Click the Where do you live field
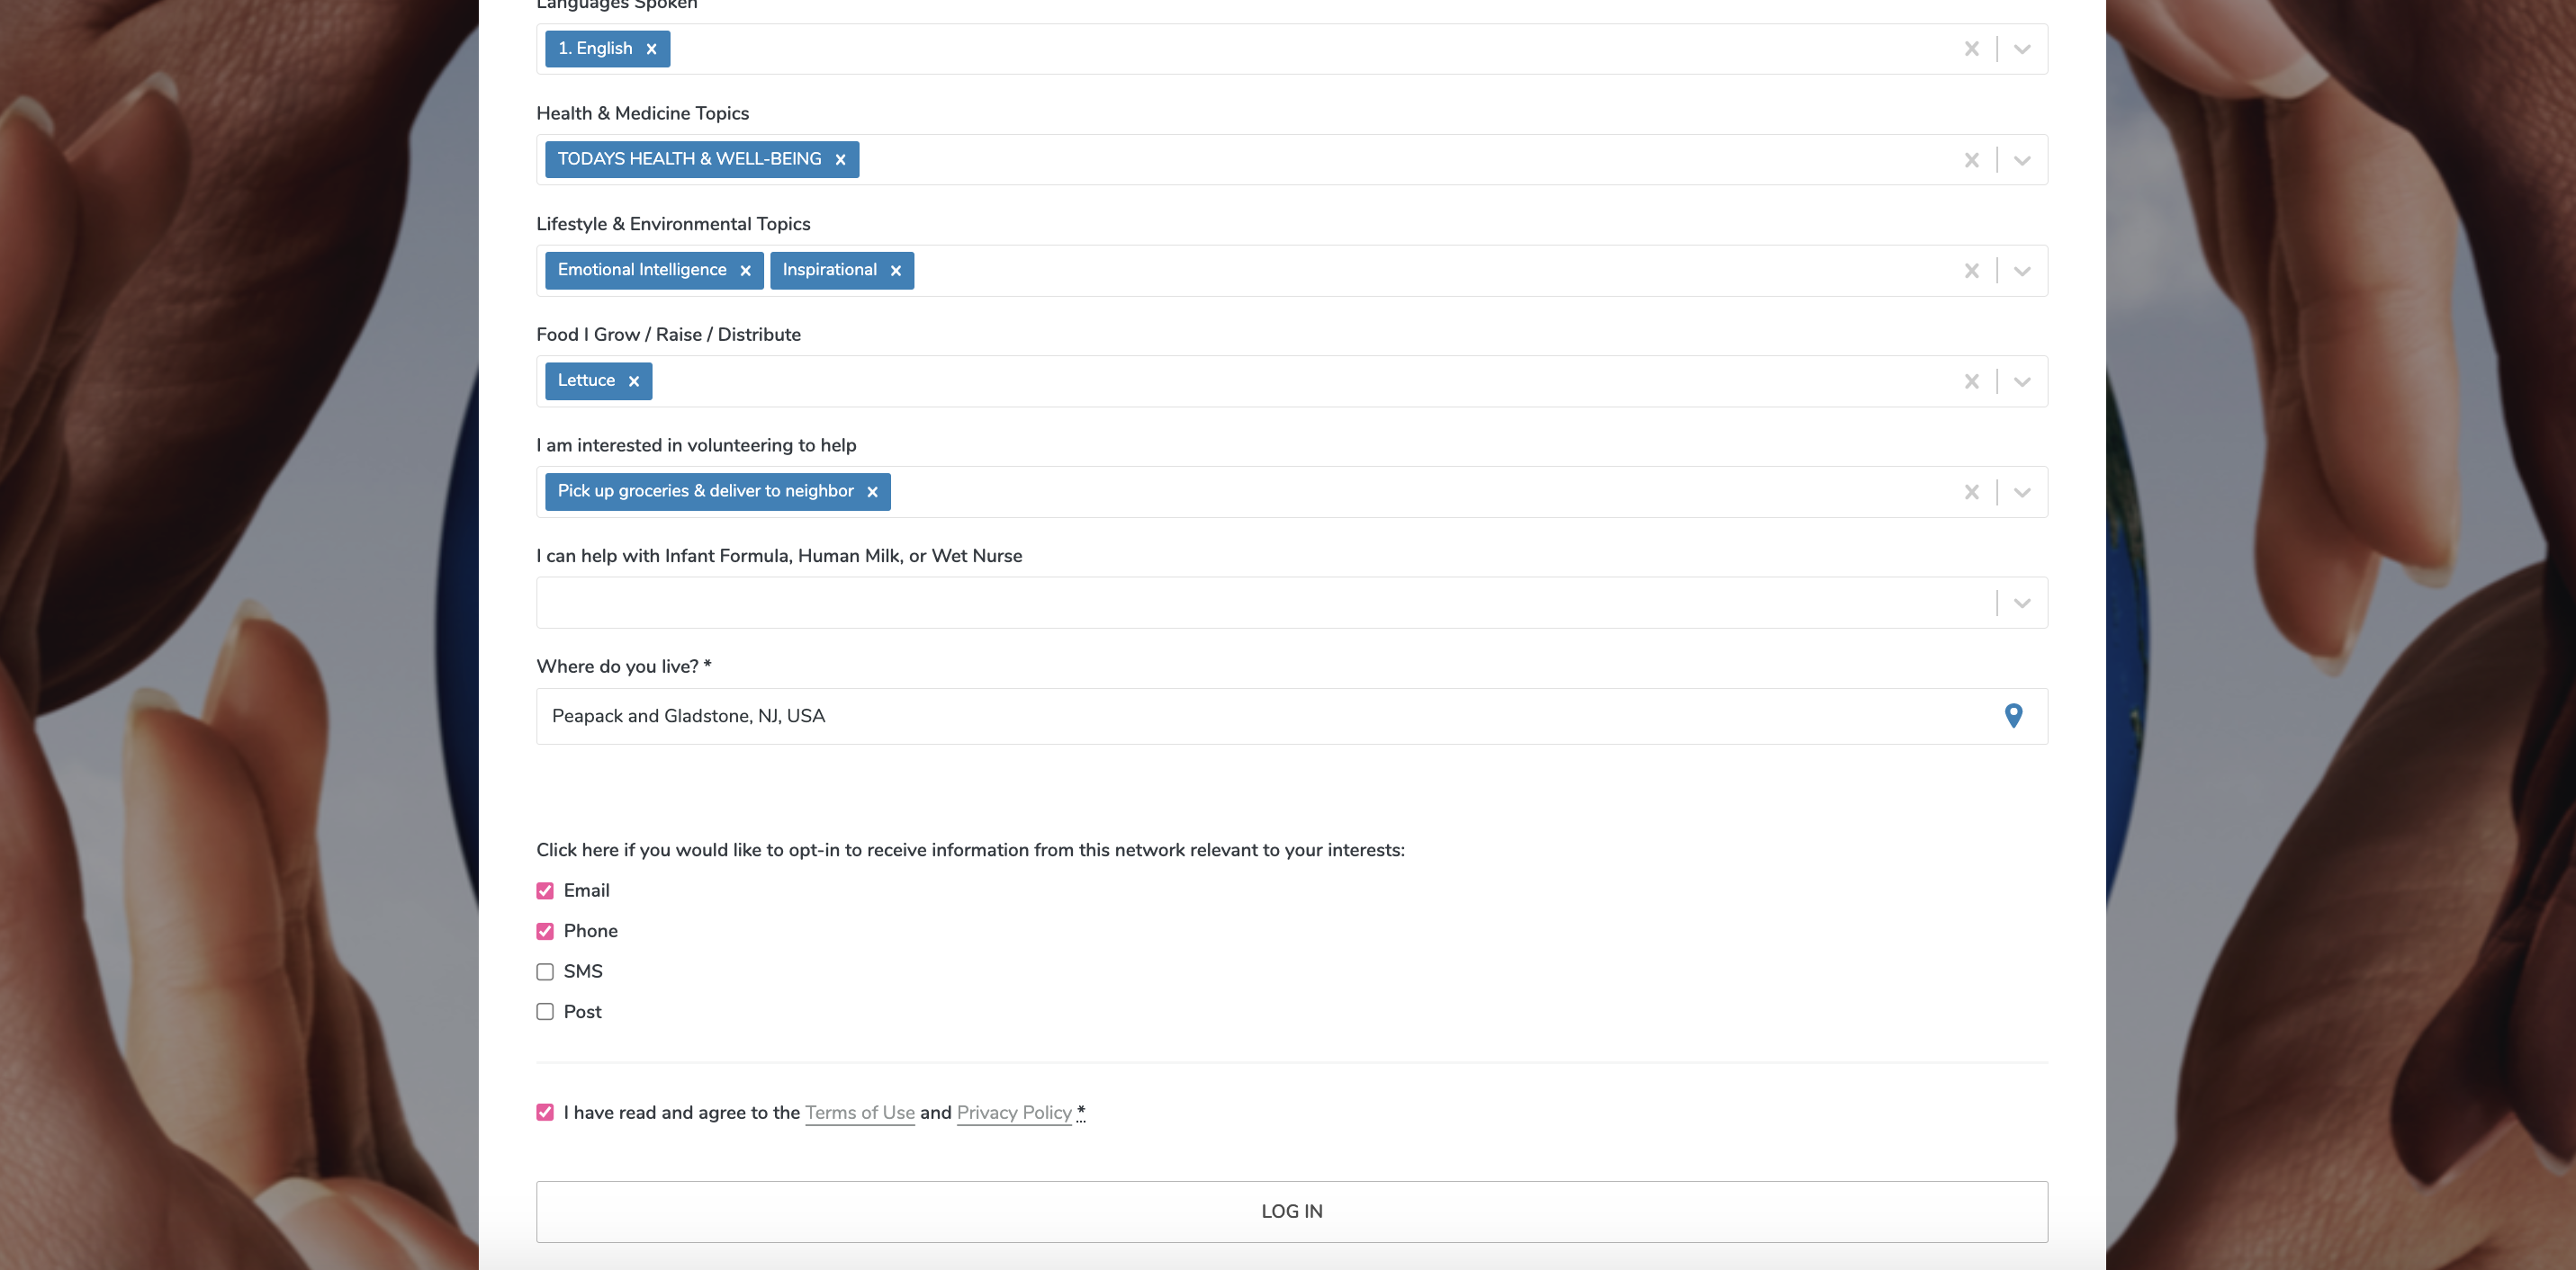The height and width of the screenshot is (1270, 2576). [1291, 715]
